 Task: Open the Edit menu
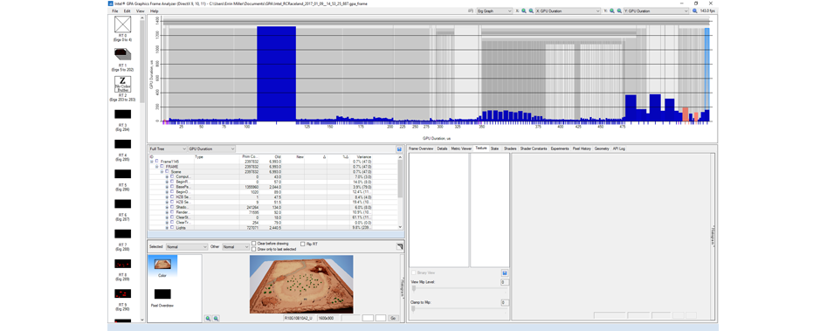[127, 10]
